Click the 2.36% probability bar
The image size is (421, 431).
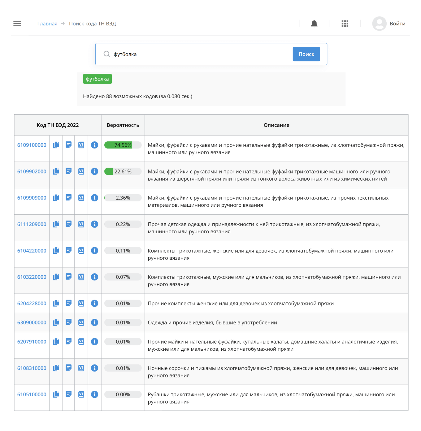[123, 198]
